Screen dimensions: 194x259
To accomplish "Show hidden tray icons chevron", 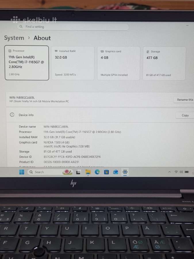I will [x=169, y=172].
